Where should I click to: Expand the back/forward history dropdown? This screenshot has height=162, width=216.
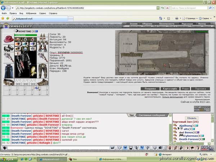pyautogui.click(x=13, y=8)
